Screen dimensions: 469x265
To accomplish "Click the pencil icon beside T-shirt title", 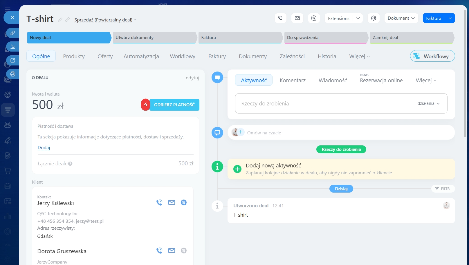I will (60, 20).
